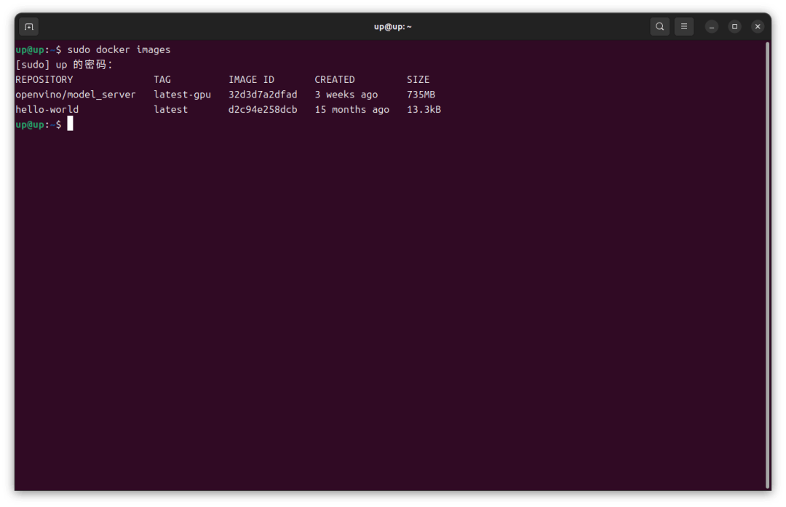The height and width of the screenshot is (507, 786).
Task: Maximize the terminal window
Action: [734, 27]
